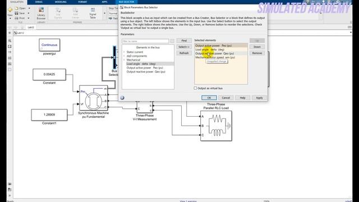Switch to the Debug ribbon tab
This screenshot has width=359, height=202.
click(39, 2)
